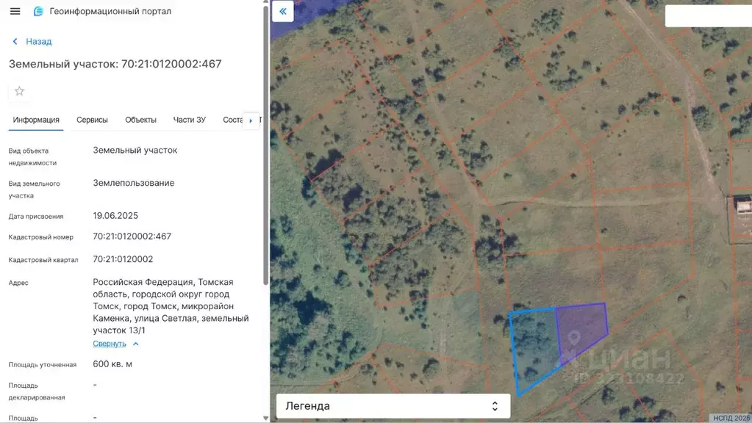The height and width of the screenshot is (423, 752).
Task: Open the partially visible Соста tab
Action: [x=232, y=120]
